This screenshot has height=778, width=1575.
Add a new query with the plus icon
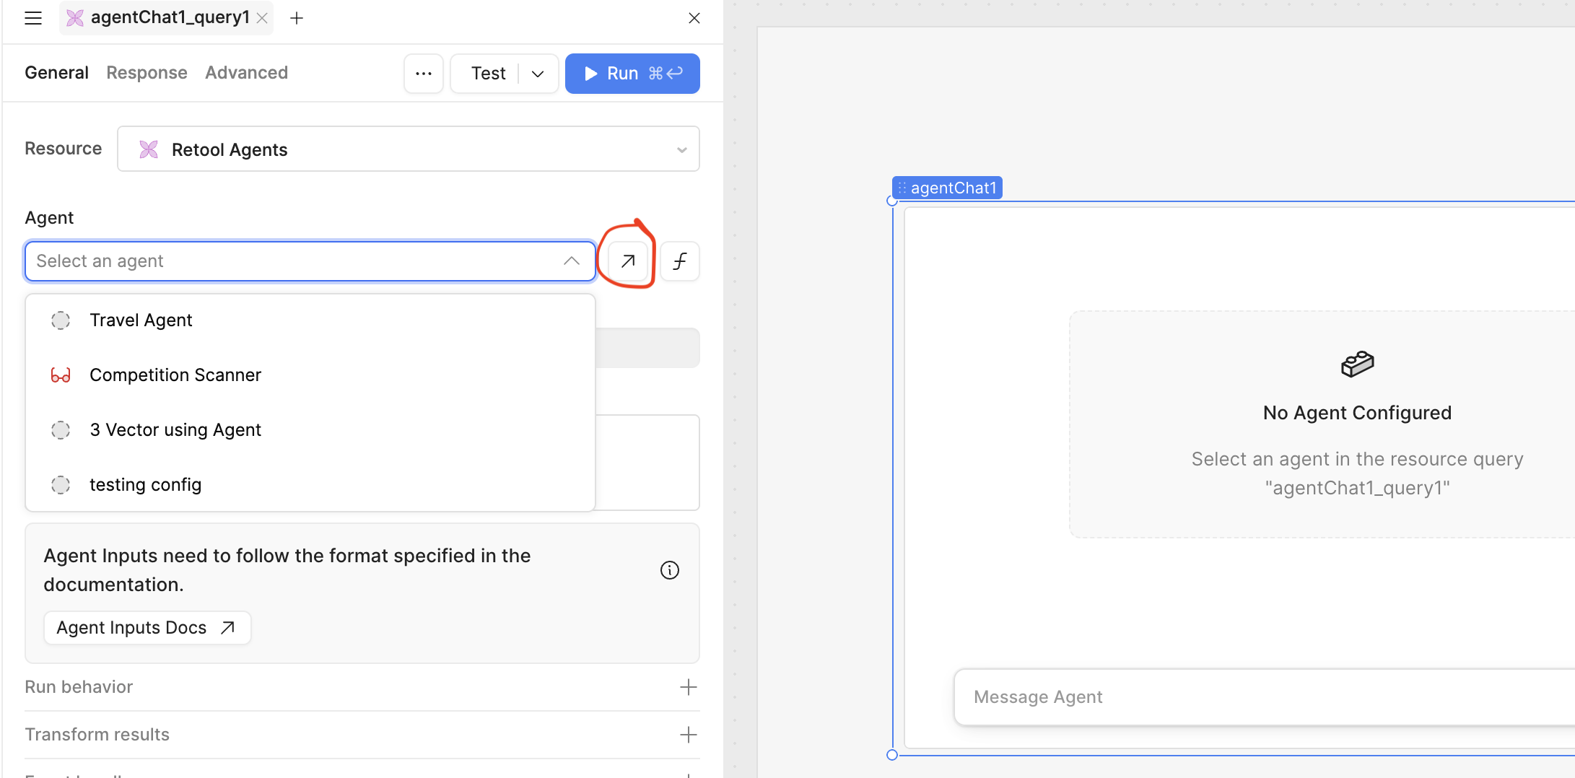click(x=297, y=18)
